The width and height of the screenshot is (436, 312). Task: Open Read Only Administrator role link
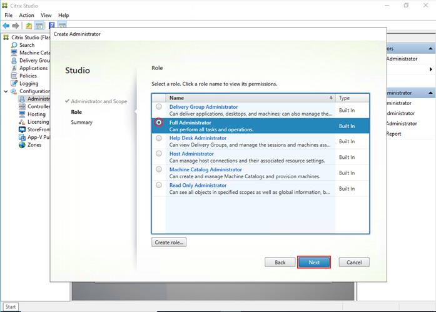198,185
